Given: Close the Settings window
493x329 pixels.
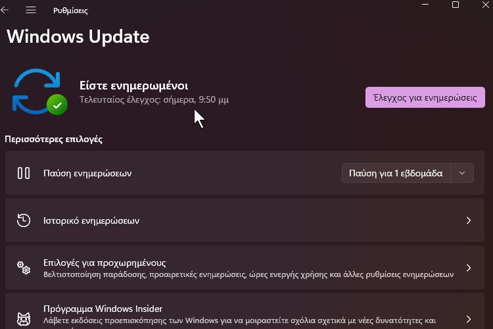Looking at the screenshot, I should (486, 5).
